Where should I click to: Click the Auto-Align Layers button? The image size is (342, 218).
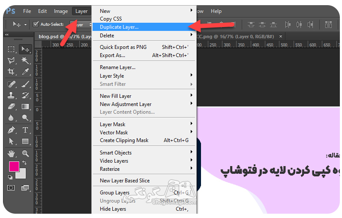pyautogui.click(x=328, y=24)
